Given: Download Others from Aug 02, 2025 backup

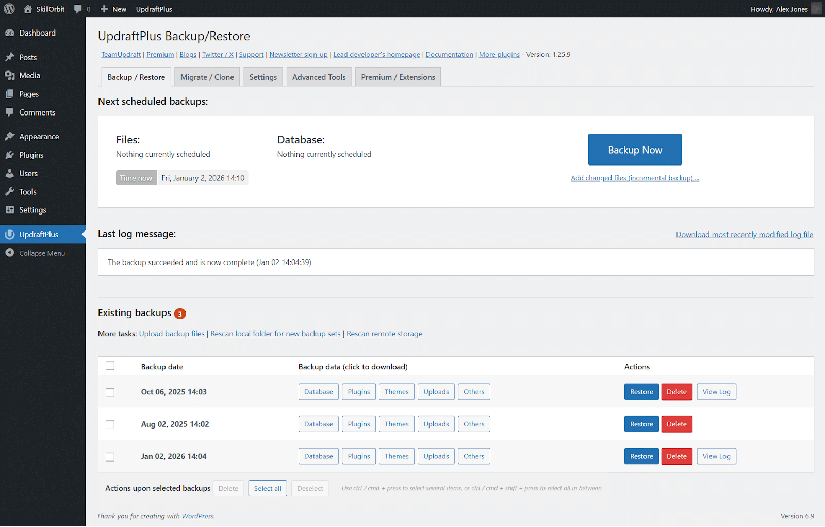Looking at the screenshot, I should [x=474, y=424].
